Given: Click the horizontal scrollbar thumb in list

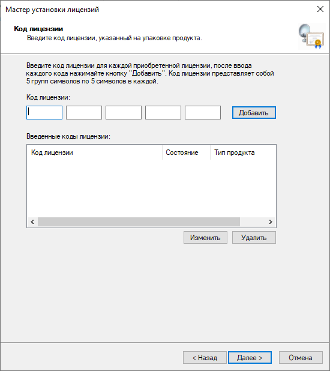Looking at the screenshot, I should (139, 222).
